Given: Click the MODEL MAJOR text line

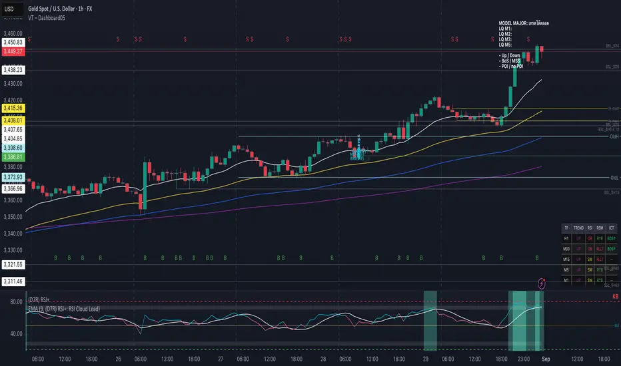Looking at the screenshot, I should [524, 23].
